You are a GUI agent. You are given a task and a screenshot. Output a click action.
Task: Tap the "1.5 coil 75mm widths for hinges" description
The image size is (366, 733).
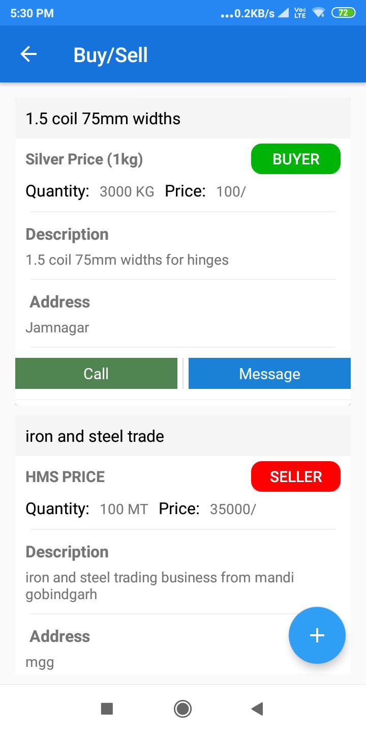pyautogui.click(x=127, y=260)
